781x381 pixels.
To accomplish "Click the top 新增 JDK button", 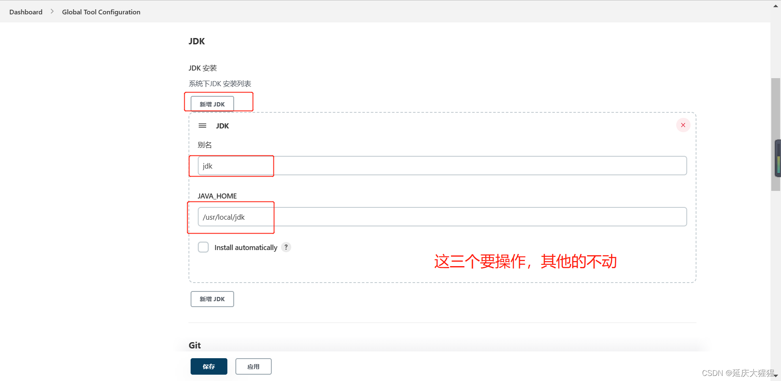I will click(212, 104).
